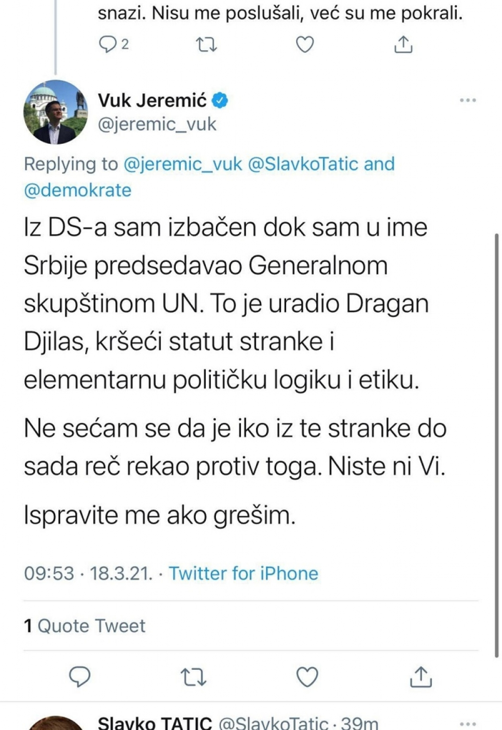Like the top tweet ending with 'pokrali'
The image size is (502, 730).
click(x=305, y=44)
